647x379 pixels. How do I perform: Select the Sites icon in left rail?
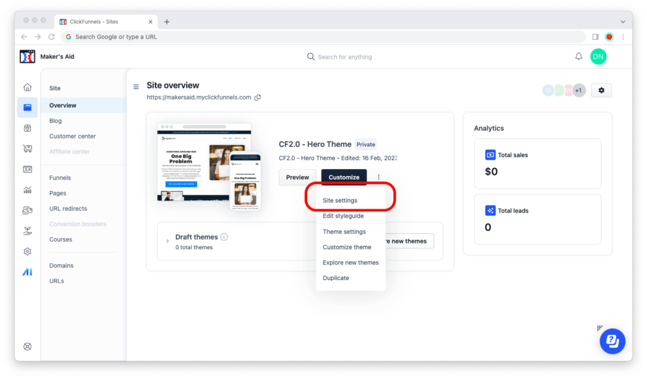[x=28, y=108]
